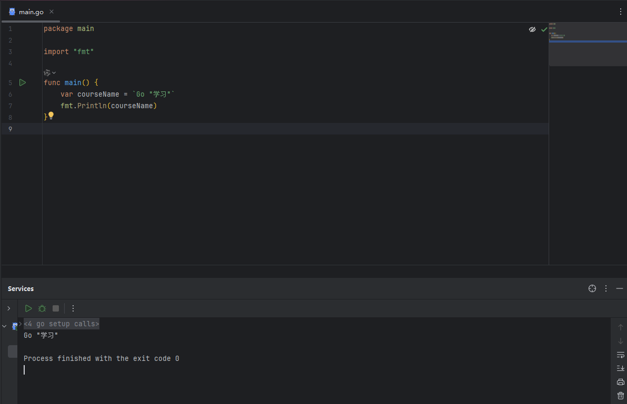Toggle the crossed-eye reader mode icon in editor
627x404 pixels.
pyautogui.click(x=532, y=29)
